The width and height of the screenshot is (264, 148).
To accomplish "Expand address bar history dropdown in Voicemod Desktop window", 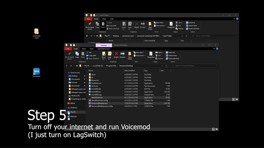I will click(162, 66).
